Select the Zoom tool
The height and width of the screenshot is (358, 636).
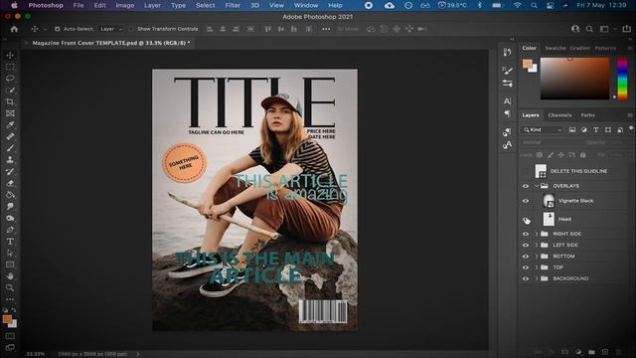(10, 287)
